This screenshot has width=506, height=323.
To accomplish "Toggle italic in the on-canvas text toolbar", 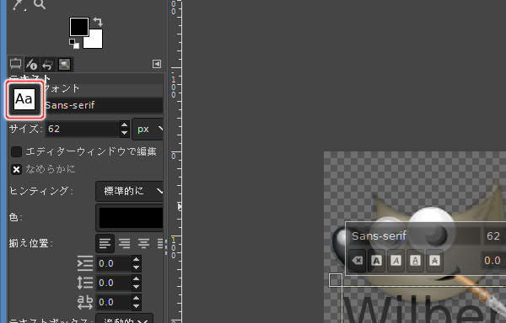I will pyautogui.click(x=396, y=261).
